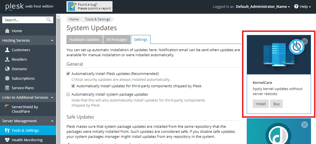Toggle third-party components updates checkbox
316x144 pixels.
click(73, 86)
